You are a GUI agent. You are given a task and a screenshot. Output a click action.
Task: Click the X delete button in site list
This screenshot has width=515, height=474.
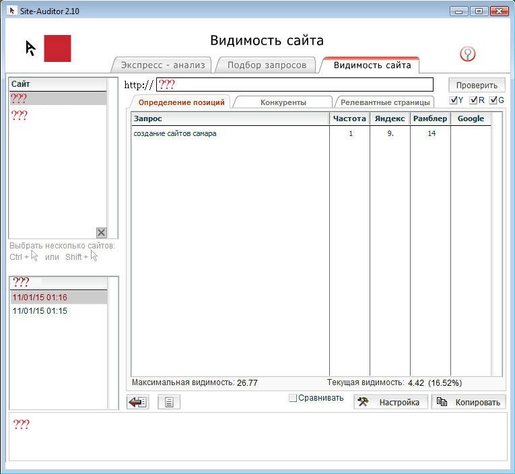(x=101, y=232)
